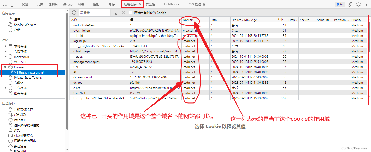Sort by Expires / Max-Age column header
The image size is (371, 152).
coord(253,20)
